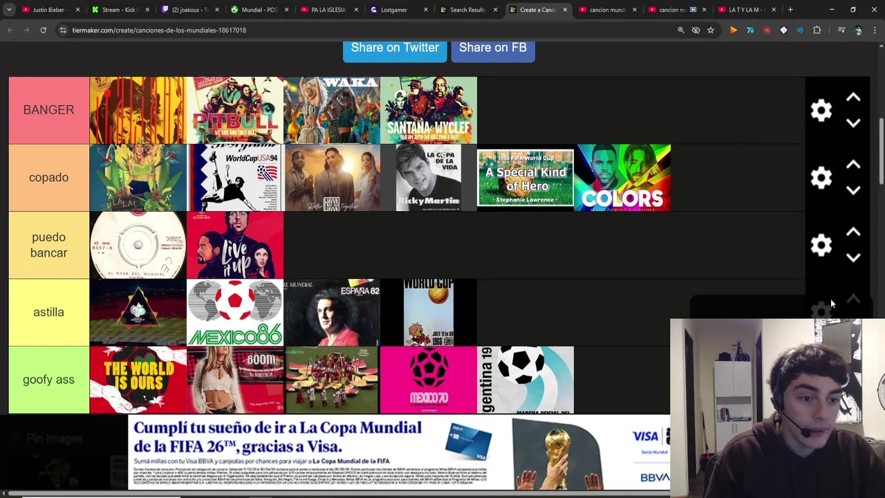Switch to the LA T Y LA M tab
885x498 pixels.
point(747,10)
